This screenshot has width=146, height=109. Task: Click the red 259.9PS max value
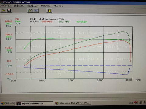[x=47, y=21]
